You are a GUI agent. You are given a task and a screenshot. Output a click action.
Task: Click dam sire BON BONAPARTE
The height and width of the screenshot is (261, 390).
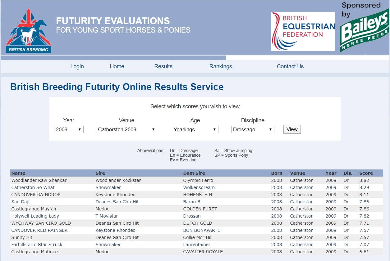(202, 230)
